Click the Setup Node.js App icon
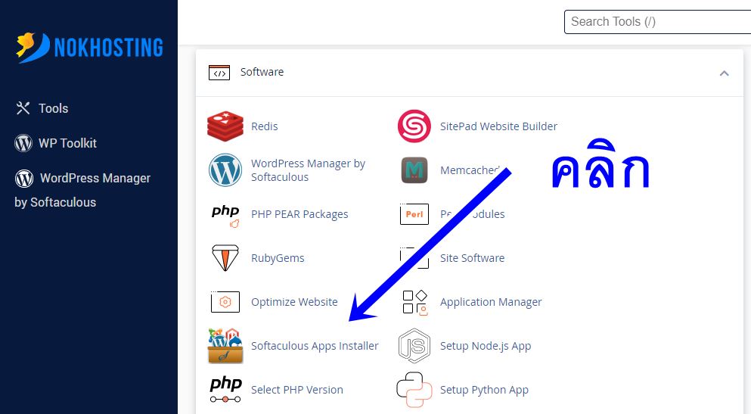 414,346
